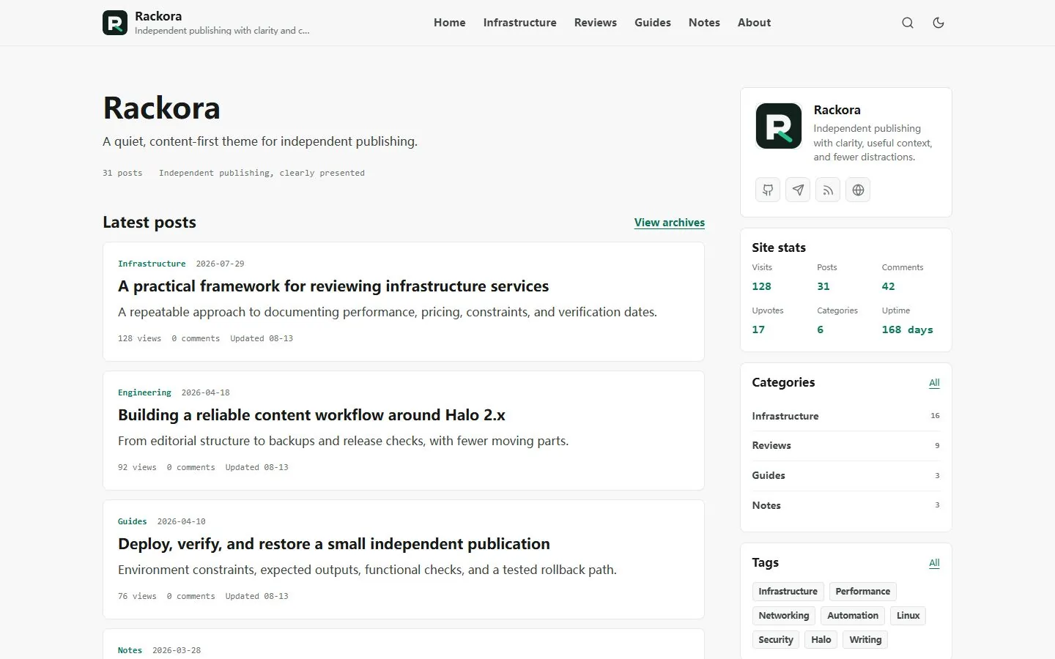Viewport: 1055px width, 659px height.
Task: Click the Posts value "31" in Site stats
Action: pyautogui.click(x=823, y=286)
